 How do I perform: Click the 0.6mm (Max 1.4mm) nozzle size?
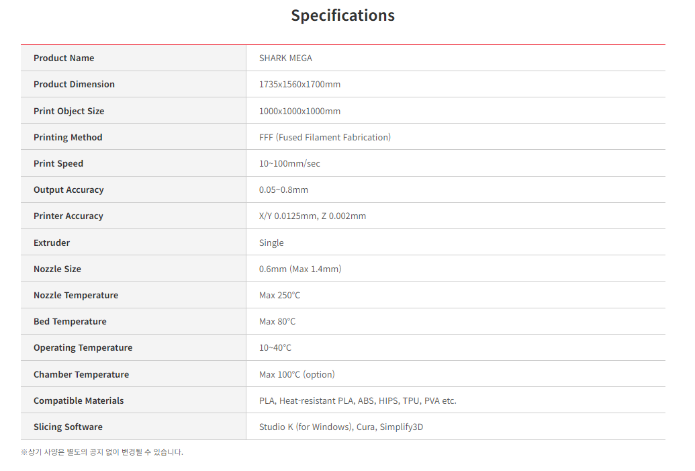click(300, 269)
